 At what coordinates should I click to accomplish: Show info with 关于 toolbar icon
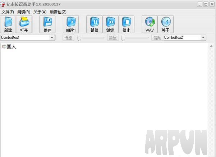tap(166, 24)
